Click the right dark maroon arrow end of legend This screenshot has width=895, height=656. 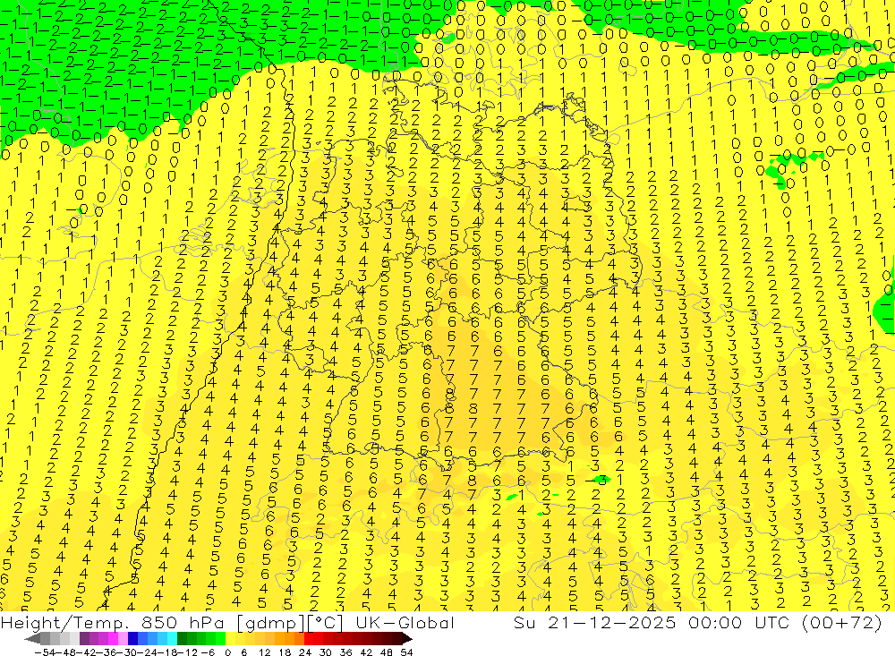click(407, 639)
